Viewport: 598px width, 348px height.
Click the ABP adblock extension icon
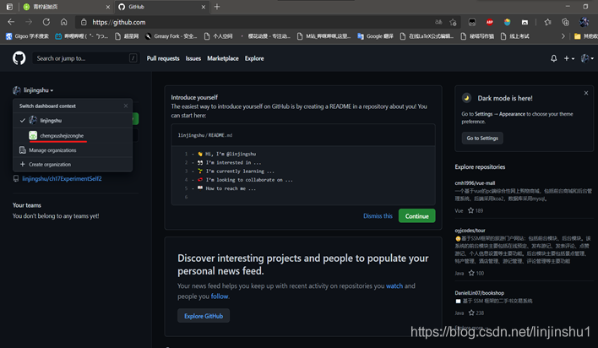[490, 22]
